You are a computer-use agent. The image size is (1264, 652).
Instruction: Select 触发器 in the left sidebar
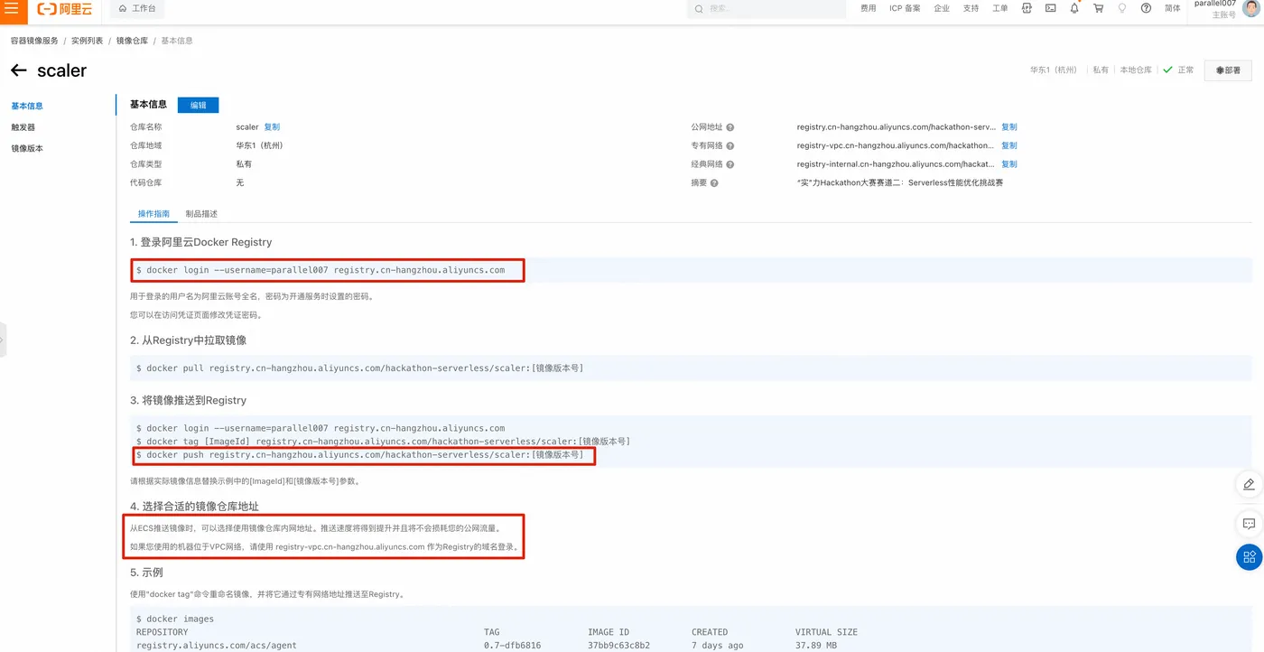pos(23,127)
